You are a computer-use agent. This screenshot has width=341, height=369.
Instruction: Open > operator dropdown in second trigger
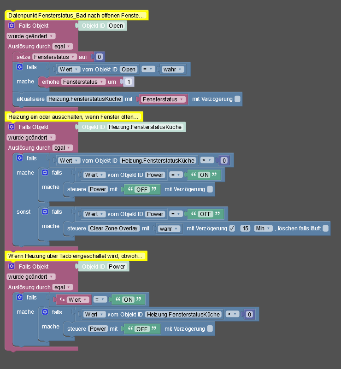click(x=207, y=160)
